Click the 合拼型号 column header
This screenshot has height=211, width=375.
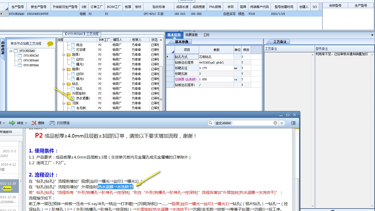[x=335, y=5]
